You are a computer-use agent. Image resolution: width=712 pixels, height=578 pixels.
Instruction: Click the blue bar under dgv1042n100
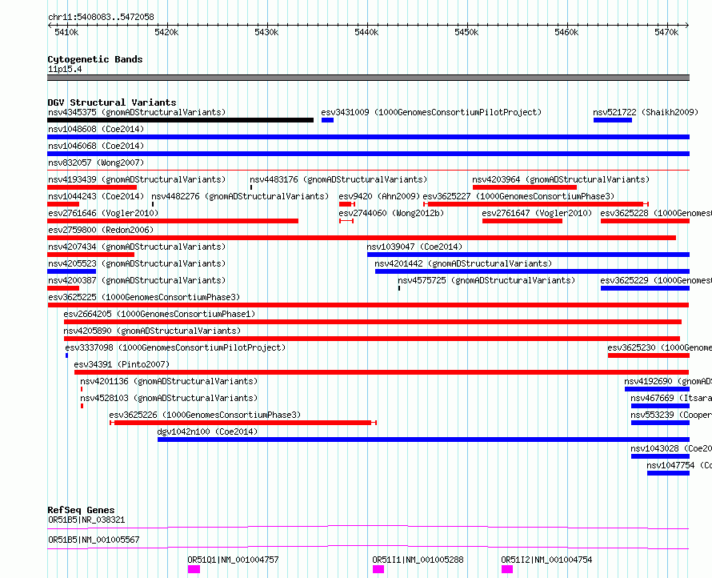click(x=424, y=440)
